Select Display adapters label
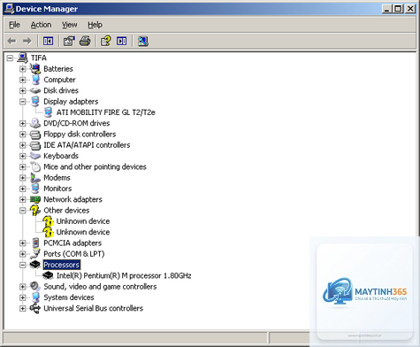The width and height of the screenshot is (420, 347). pyautogui.click(x=71, y=102)
